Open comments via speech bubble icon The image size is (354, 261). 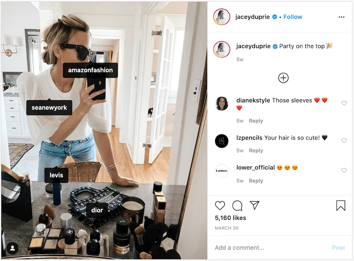(237, 205)
